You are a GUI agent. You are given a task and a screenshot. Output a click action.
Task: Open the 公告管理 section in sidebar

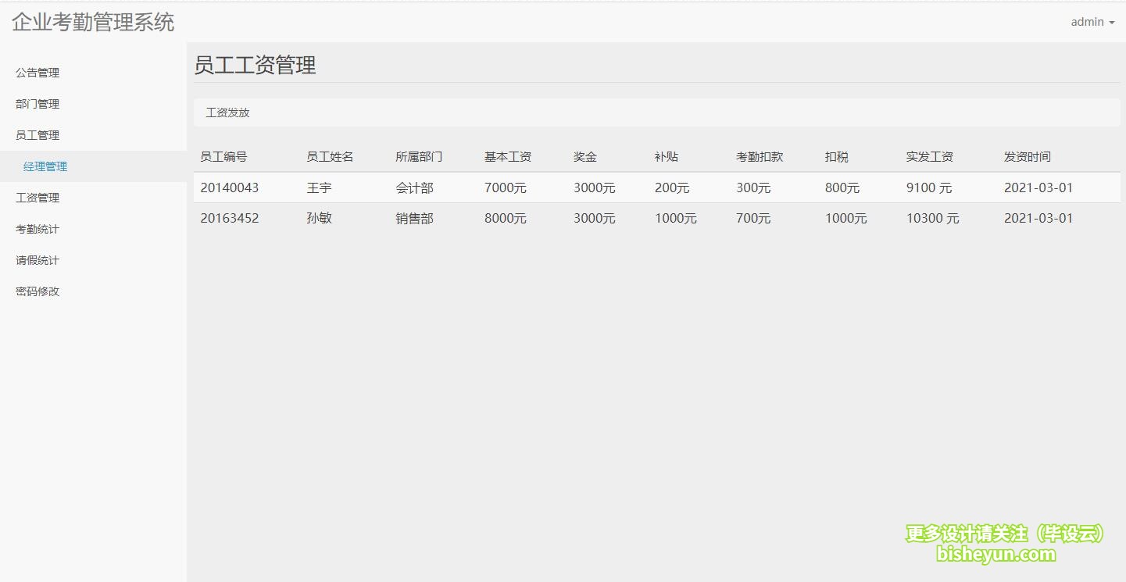[x=36, y=72]
